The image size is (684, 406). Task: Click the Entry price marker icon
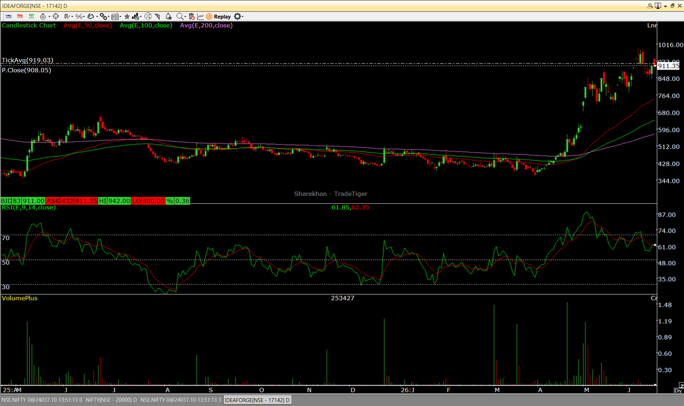click(9, 16)
